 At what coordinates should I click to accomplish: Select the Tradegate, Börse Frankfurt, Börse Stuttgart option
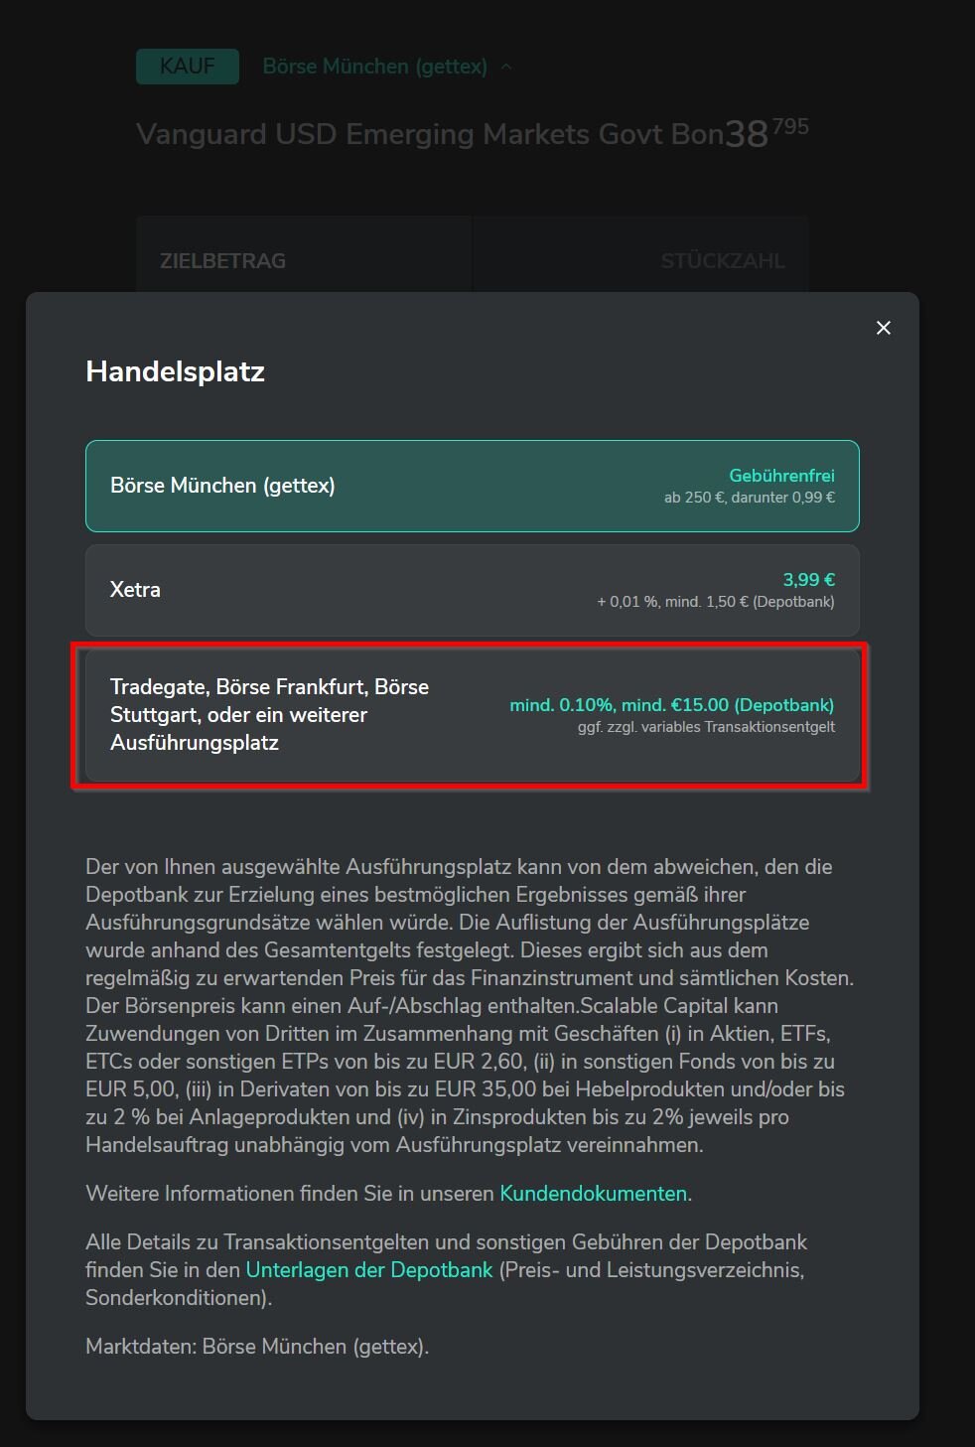(269, 715)
